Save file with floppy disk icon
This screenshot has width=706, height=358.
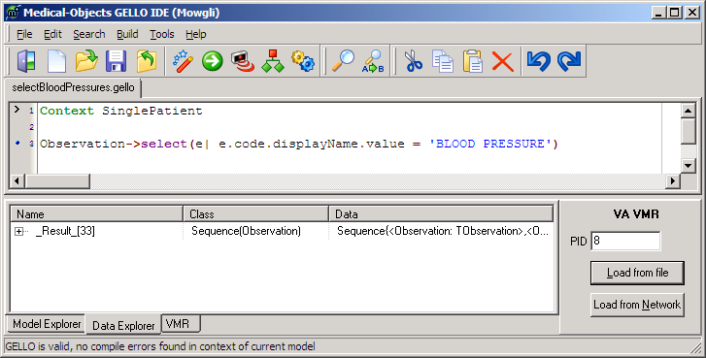tap(117, 61)
